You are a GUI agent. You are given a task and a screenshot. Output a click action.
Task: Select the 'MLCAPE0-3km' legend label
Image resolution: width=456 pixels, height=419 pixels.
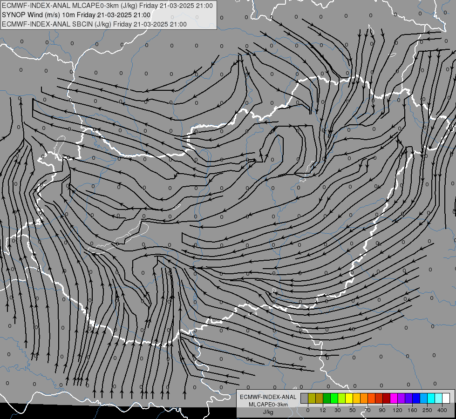coord(268,405)
